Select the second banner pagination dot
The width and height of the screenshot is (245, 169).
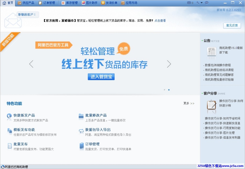click(169, 90)
